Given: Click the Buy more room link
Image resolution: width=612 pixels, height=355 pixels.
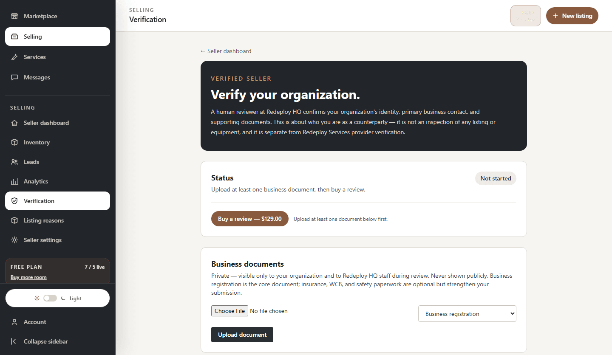Looking at the screenshot, I should tap(28, 277).
